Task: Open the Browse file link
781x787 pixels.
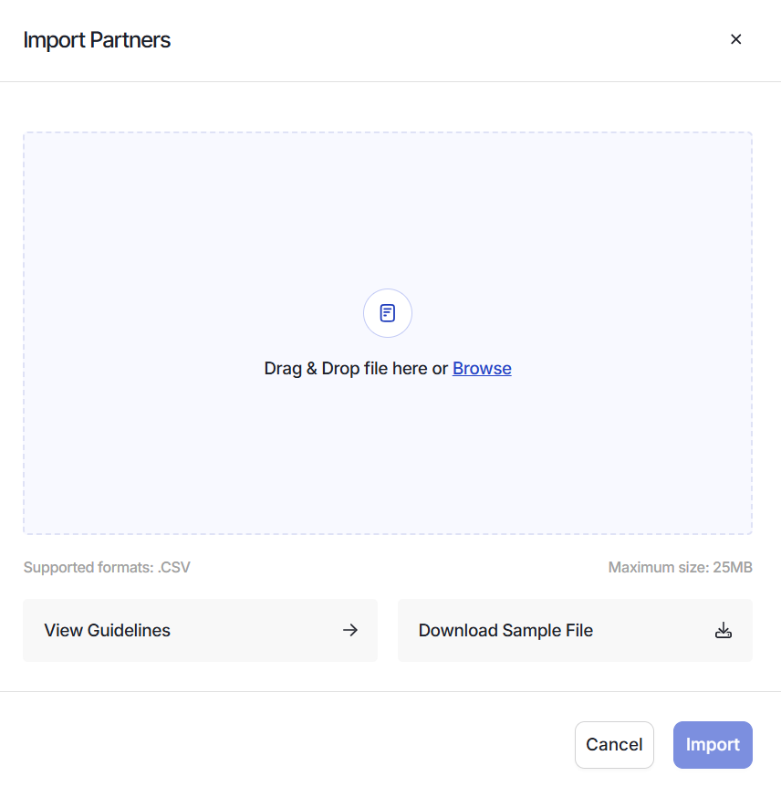Action: [x=482, y=369]
